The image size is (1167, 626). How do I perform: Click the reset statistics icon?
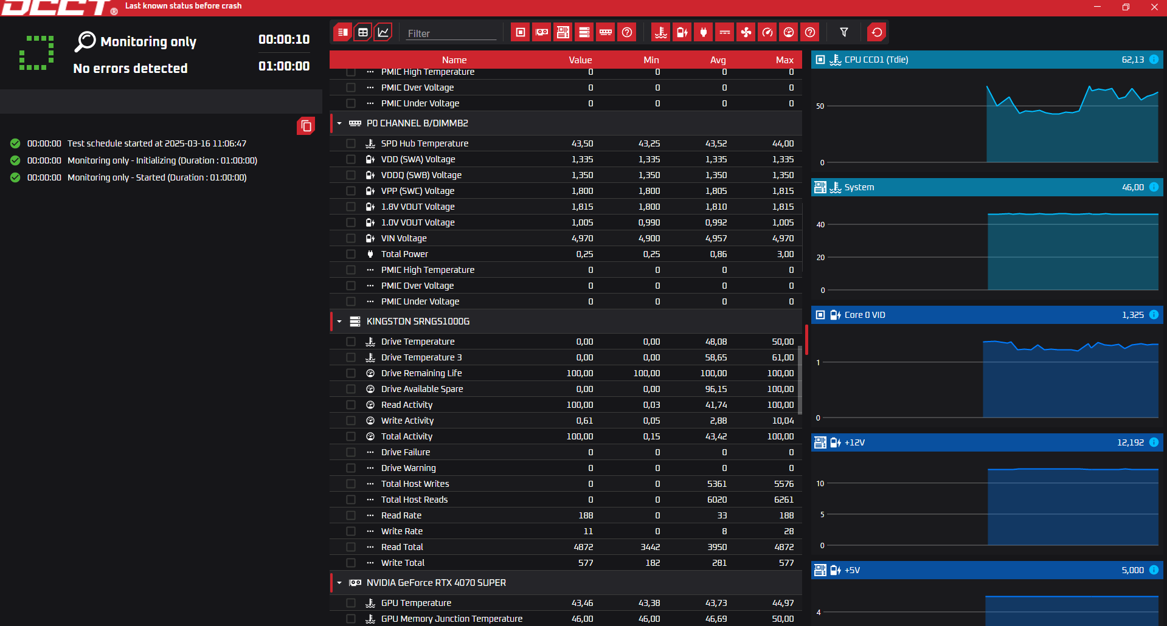point(877,32)
